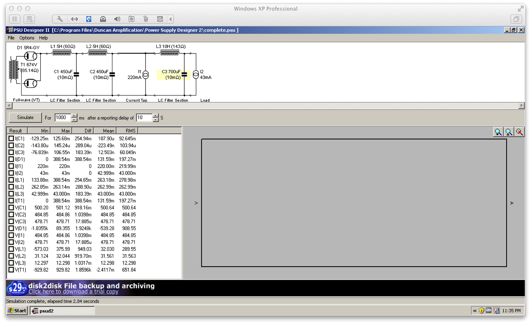The height and width of the screenshot is (324, 531).
Task: Click the zoom up magnifier on graph
Action: 509,132
